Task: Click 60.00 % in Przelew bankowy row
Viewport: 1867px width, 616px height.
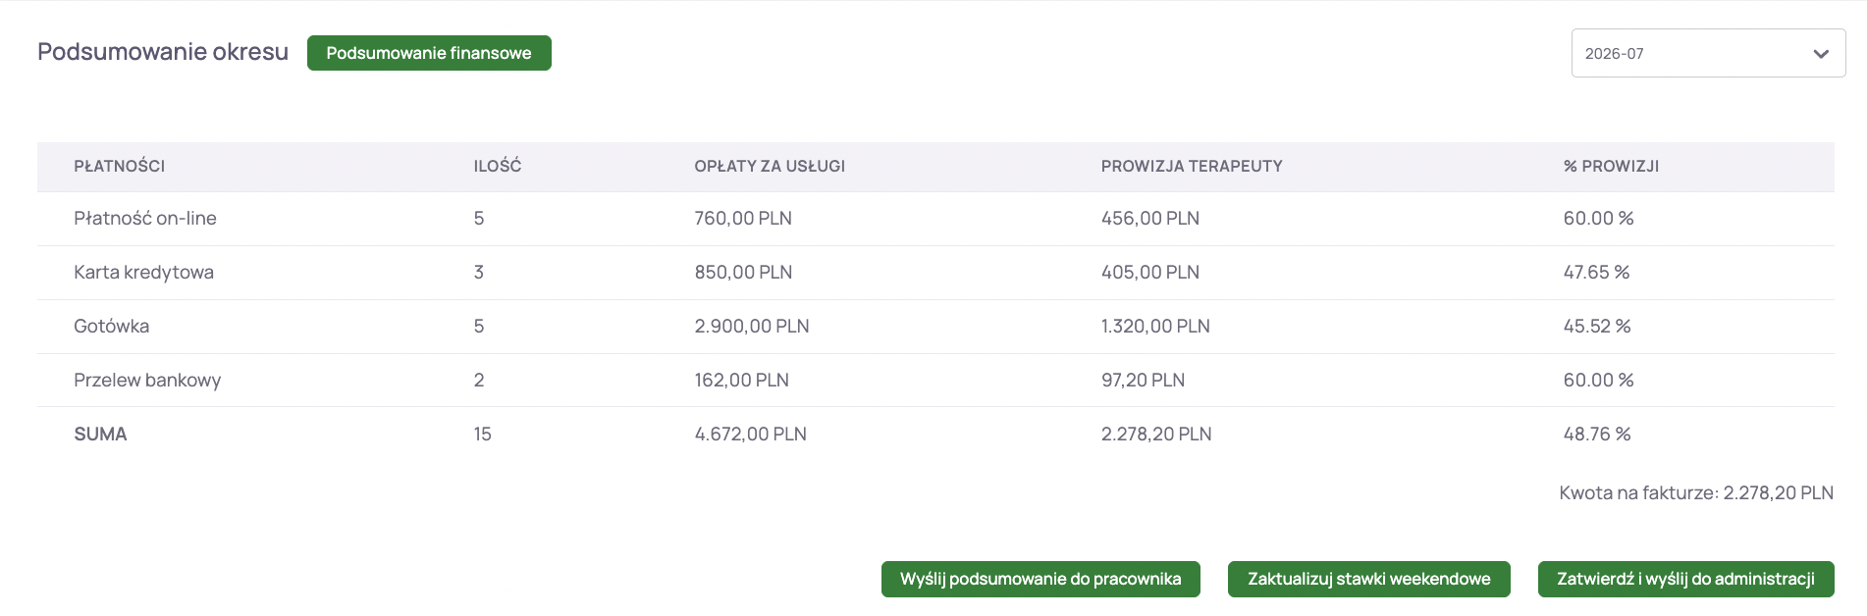Action: coord(1598,381)
